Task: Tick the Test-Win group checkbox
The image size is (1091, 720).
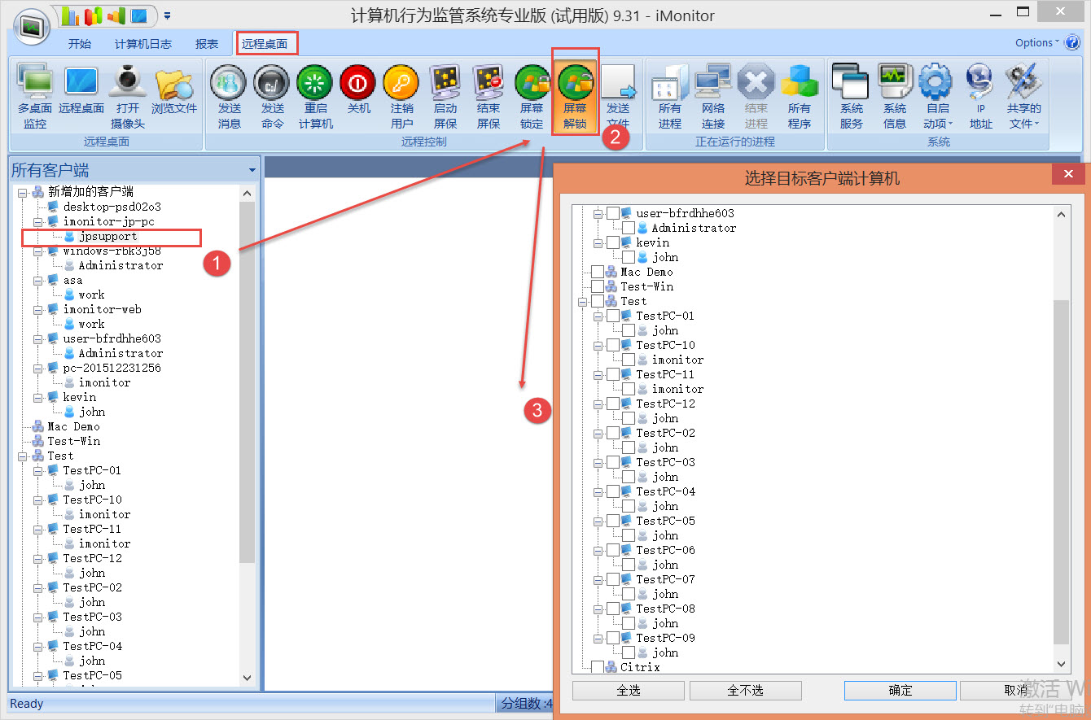Action: point(598,286)
